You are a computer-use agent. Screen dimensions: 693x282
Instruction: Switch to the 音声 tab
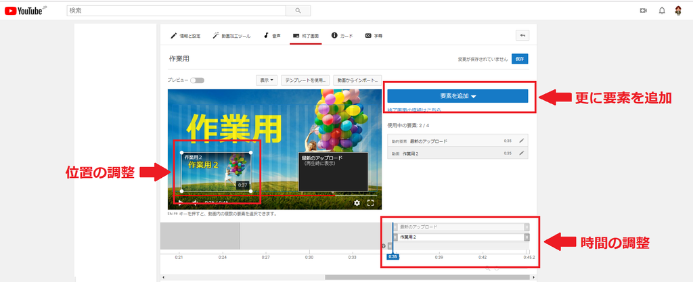pyautogui.click(x=272, y=36)
